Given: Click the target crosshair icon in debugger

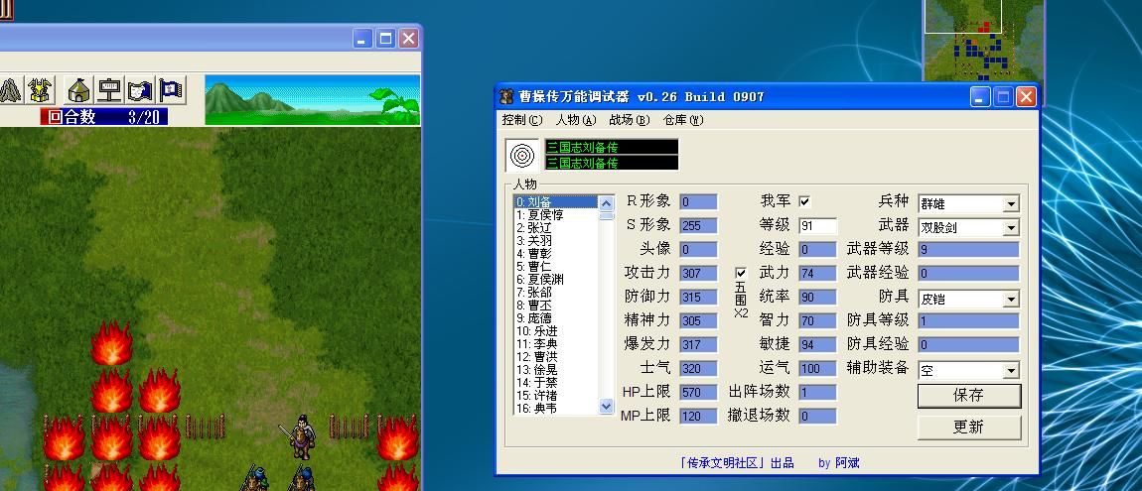Looking at the screenshot, I should coord(522,155).
